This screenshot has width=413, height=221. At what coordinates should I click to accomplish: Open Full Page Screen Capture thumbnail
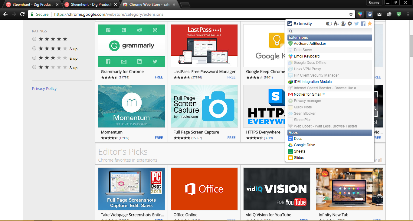coord(204,106)
